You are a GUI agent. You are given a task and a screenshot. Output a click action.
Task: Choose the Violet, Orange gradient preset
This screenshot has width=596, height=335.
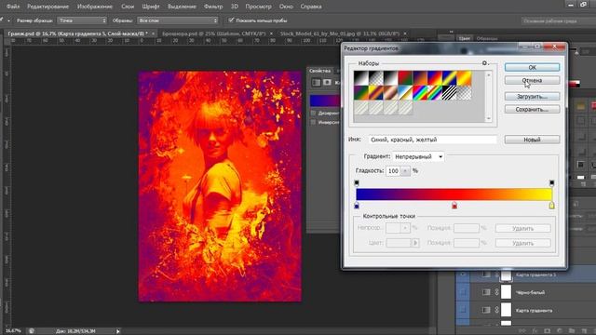pyautogui.click(x=420, y=78)
